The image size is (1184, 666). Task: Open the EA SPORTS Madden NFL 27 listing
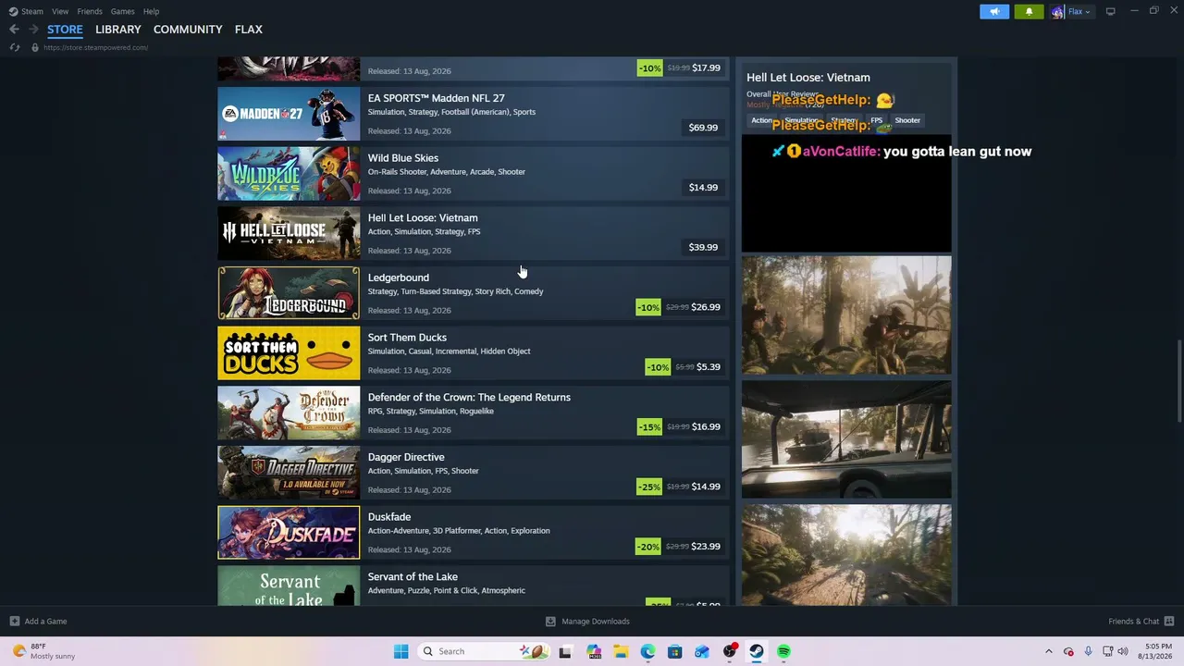coord(473,114)
